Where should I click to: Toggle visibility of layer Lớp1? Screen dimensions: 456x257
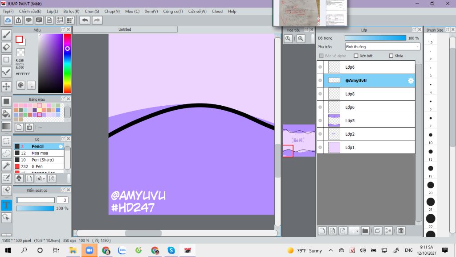tap(320, 147)
